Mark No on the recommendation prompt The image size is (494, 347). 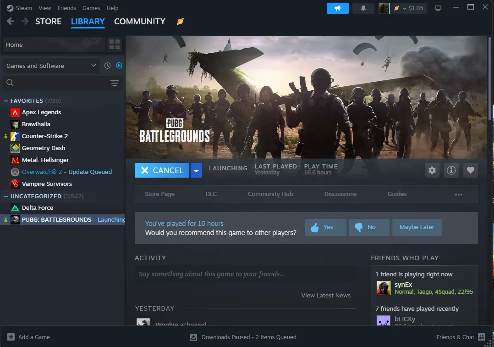coord(369,227)
